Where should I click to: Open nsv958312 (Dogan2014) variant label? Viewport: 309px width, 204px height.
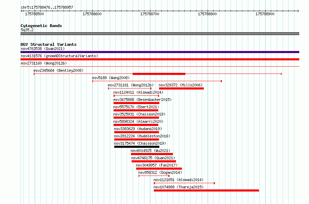(160, 172)
